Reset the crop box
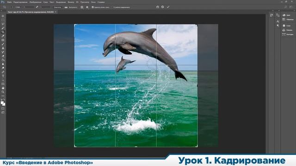The width and height of the screenshot is (296, 166). [x=158, y=7]
